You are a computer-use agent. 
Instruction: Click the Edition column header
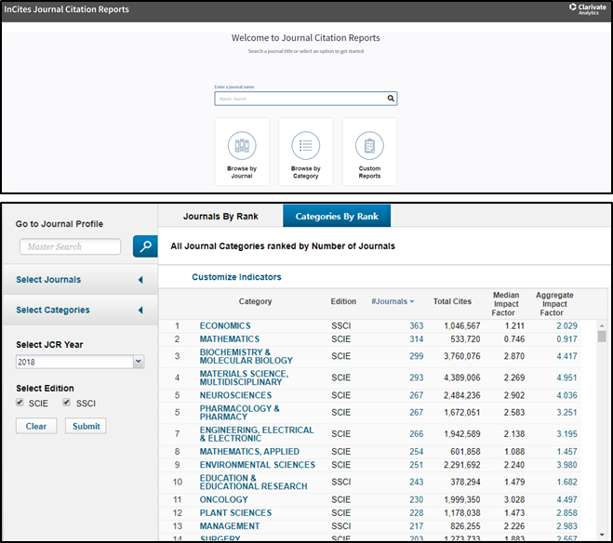click(x=343, y=301)
